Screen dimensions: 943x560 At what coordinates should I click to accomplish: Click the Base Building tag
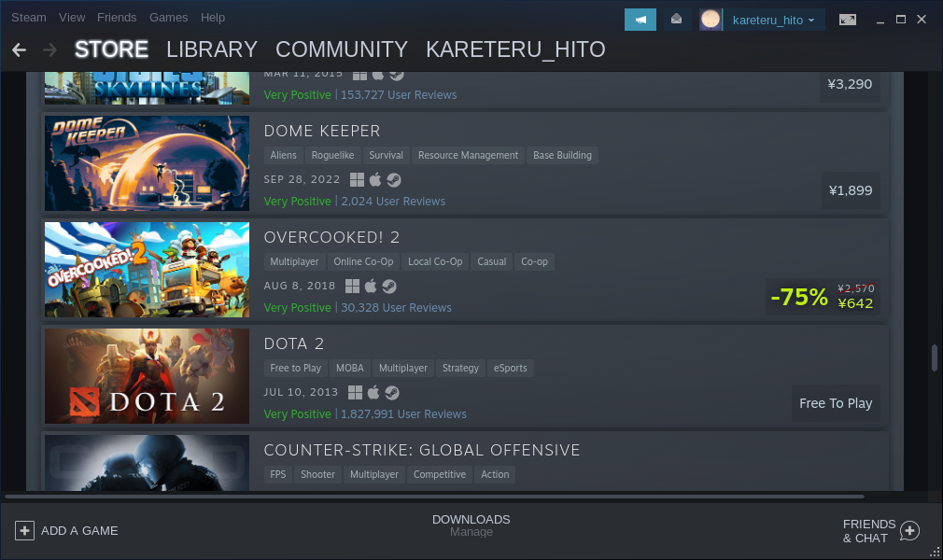coord(562,155)
